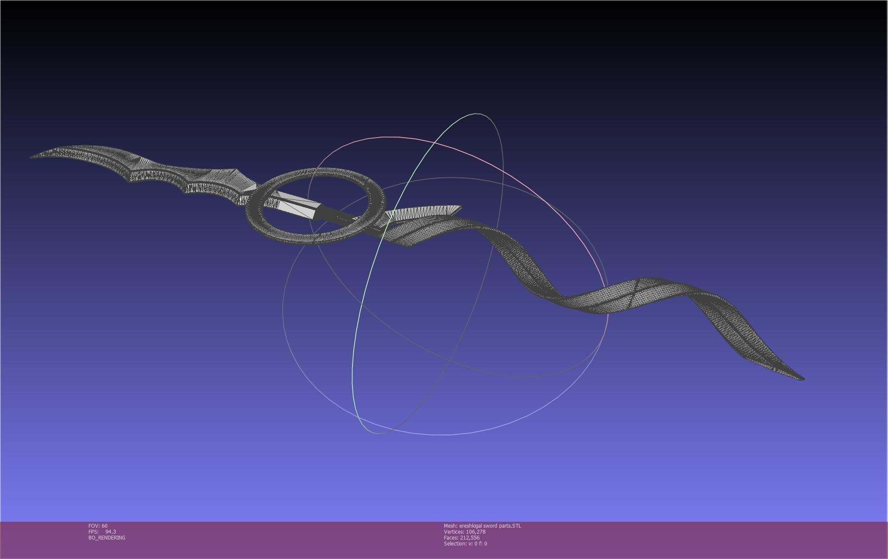This screenshot has width=888, height=559.
Task: Click the Faces: 212,556 count
Action: coord(462,537)
